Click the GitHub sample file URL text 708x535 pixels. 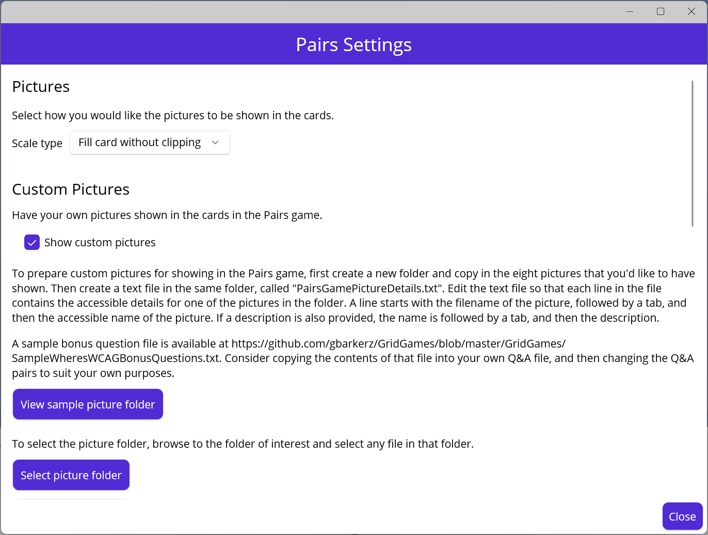[x=398, y=344]
